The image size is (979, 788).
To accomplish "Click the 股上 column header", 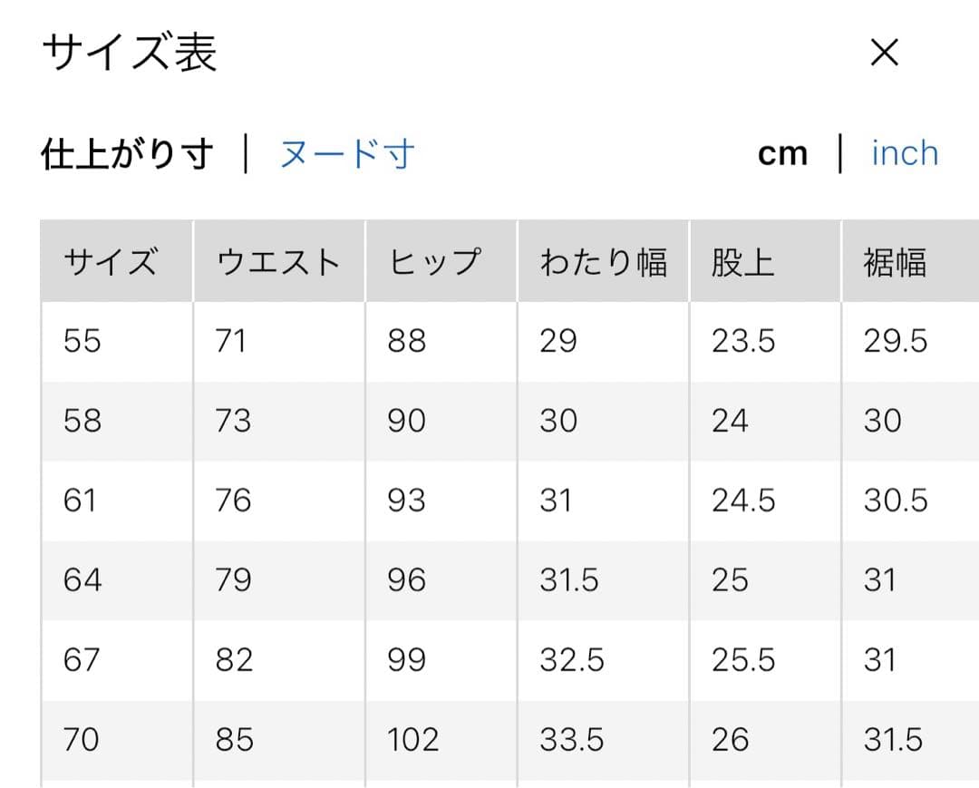I will [x=742, y=263].
